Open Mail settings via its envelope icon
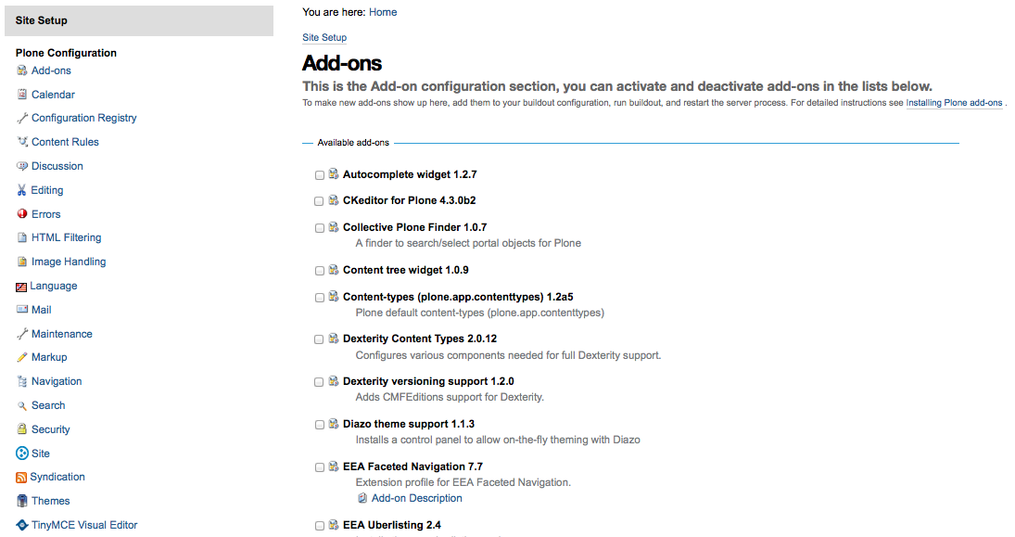1015x537 pixels. point(22,309)
